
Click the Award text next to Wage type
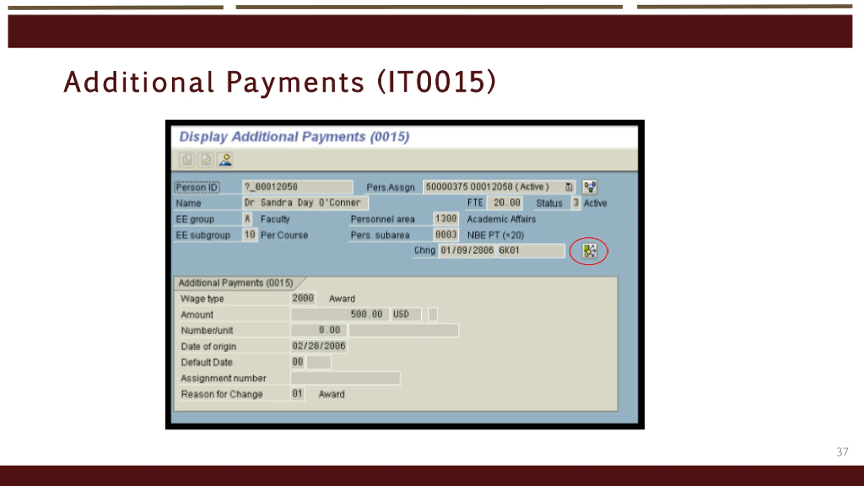pyautogui.click(x=342, y=299)
